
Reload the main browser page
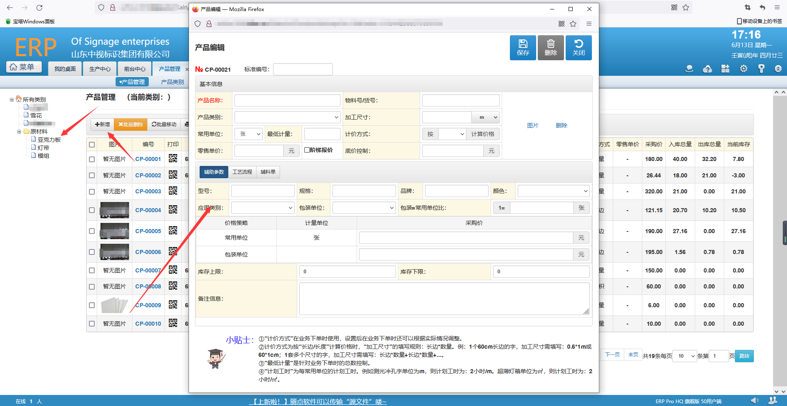pos(39,7)
